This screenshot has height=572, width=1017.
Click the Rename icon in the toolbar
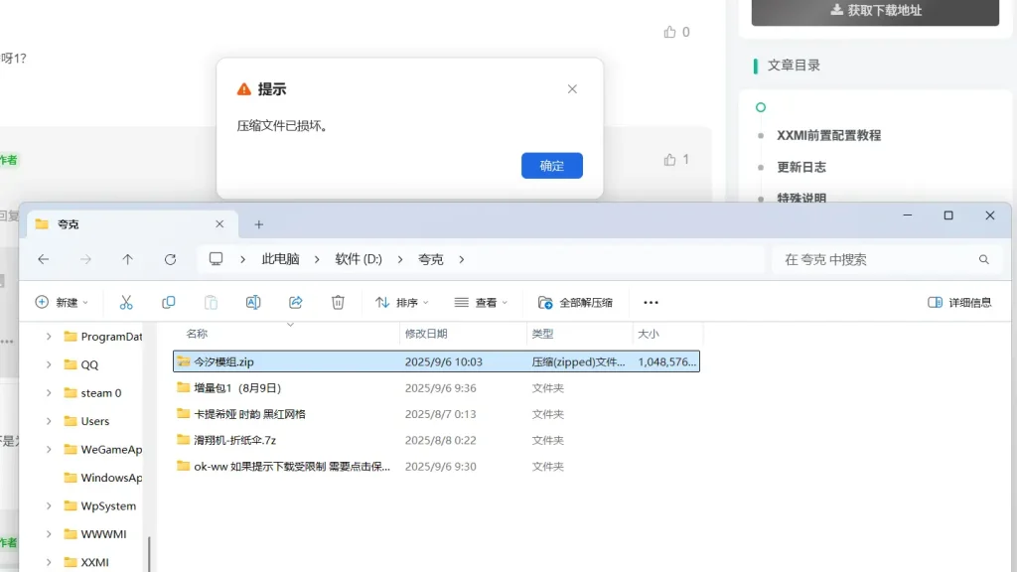(x=253, y=302)
